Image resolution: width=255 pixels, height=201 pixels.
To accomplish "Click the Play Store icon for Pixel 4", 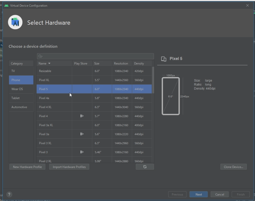I will [x=82, y=116].
